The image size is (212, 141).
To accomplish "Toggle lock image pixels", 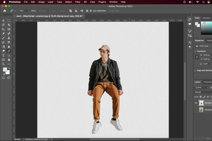I will (x=204, y=97).
